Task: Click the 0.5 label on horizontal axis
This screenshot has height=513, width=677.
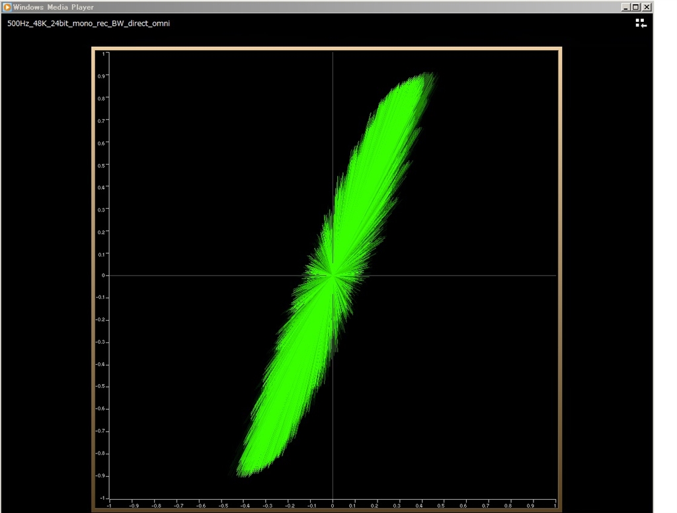Action: click(441, 506)
